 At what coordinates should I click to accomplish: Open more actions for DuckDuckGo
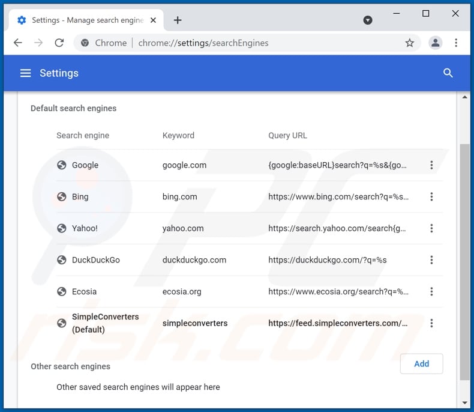(431, 260)
